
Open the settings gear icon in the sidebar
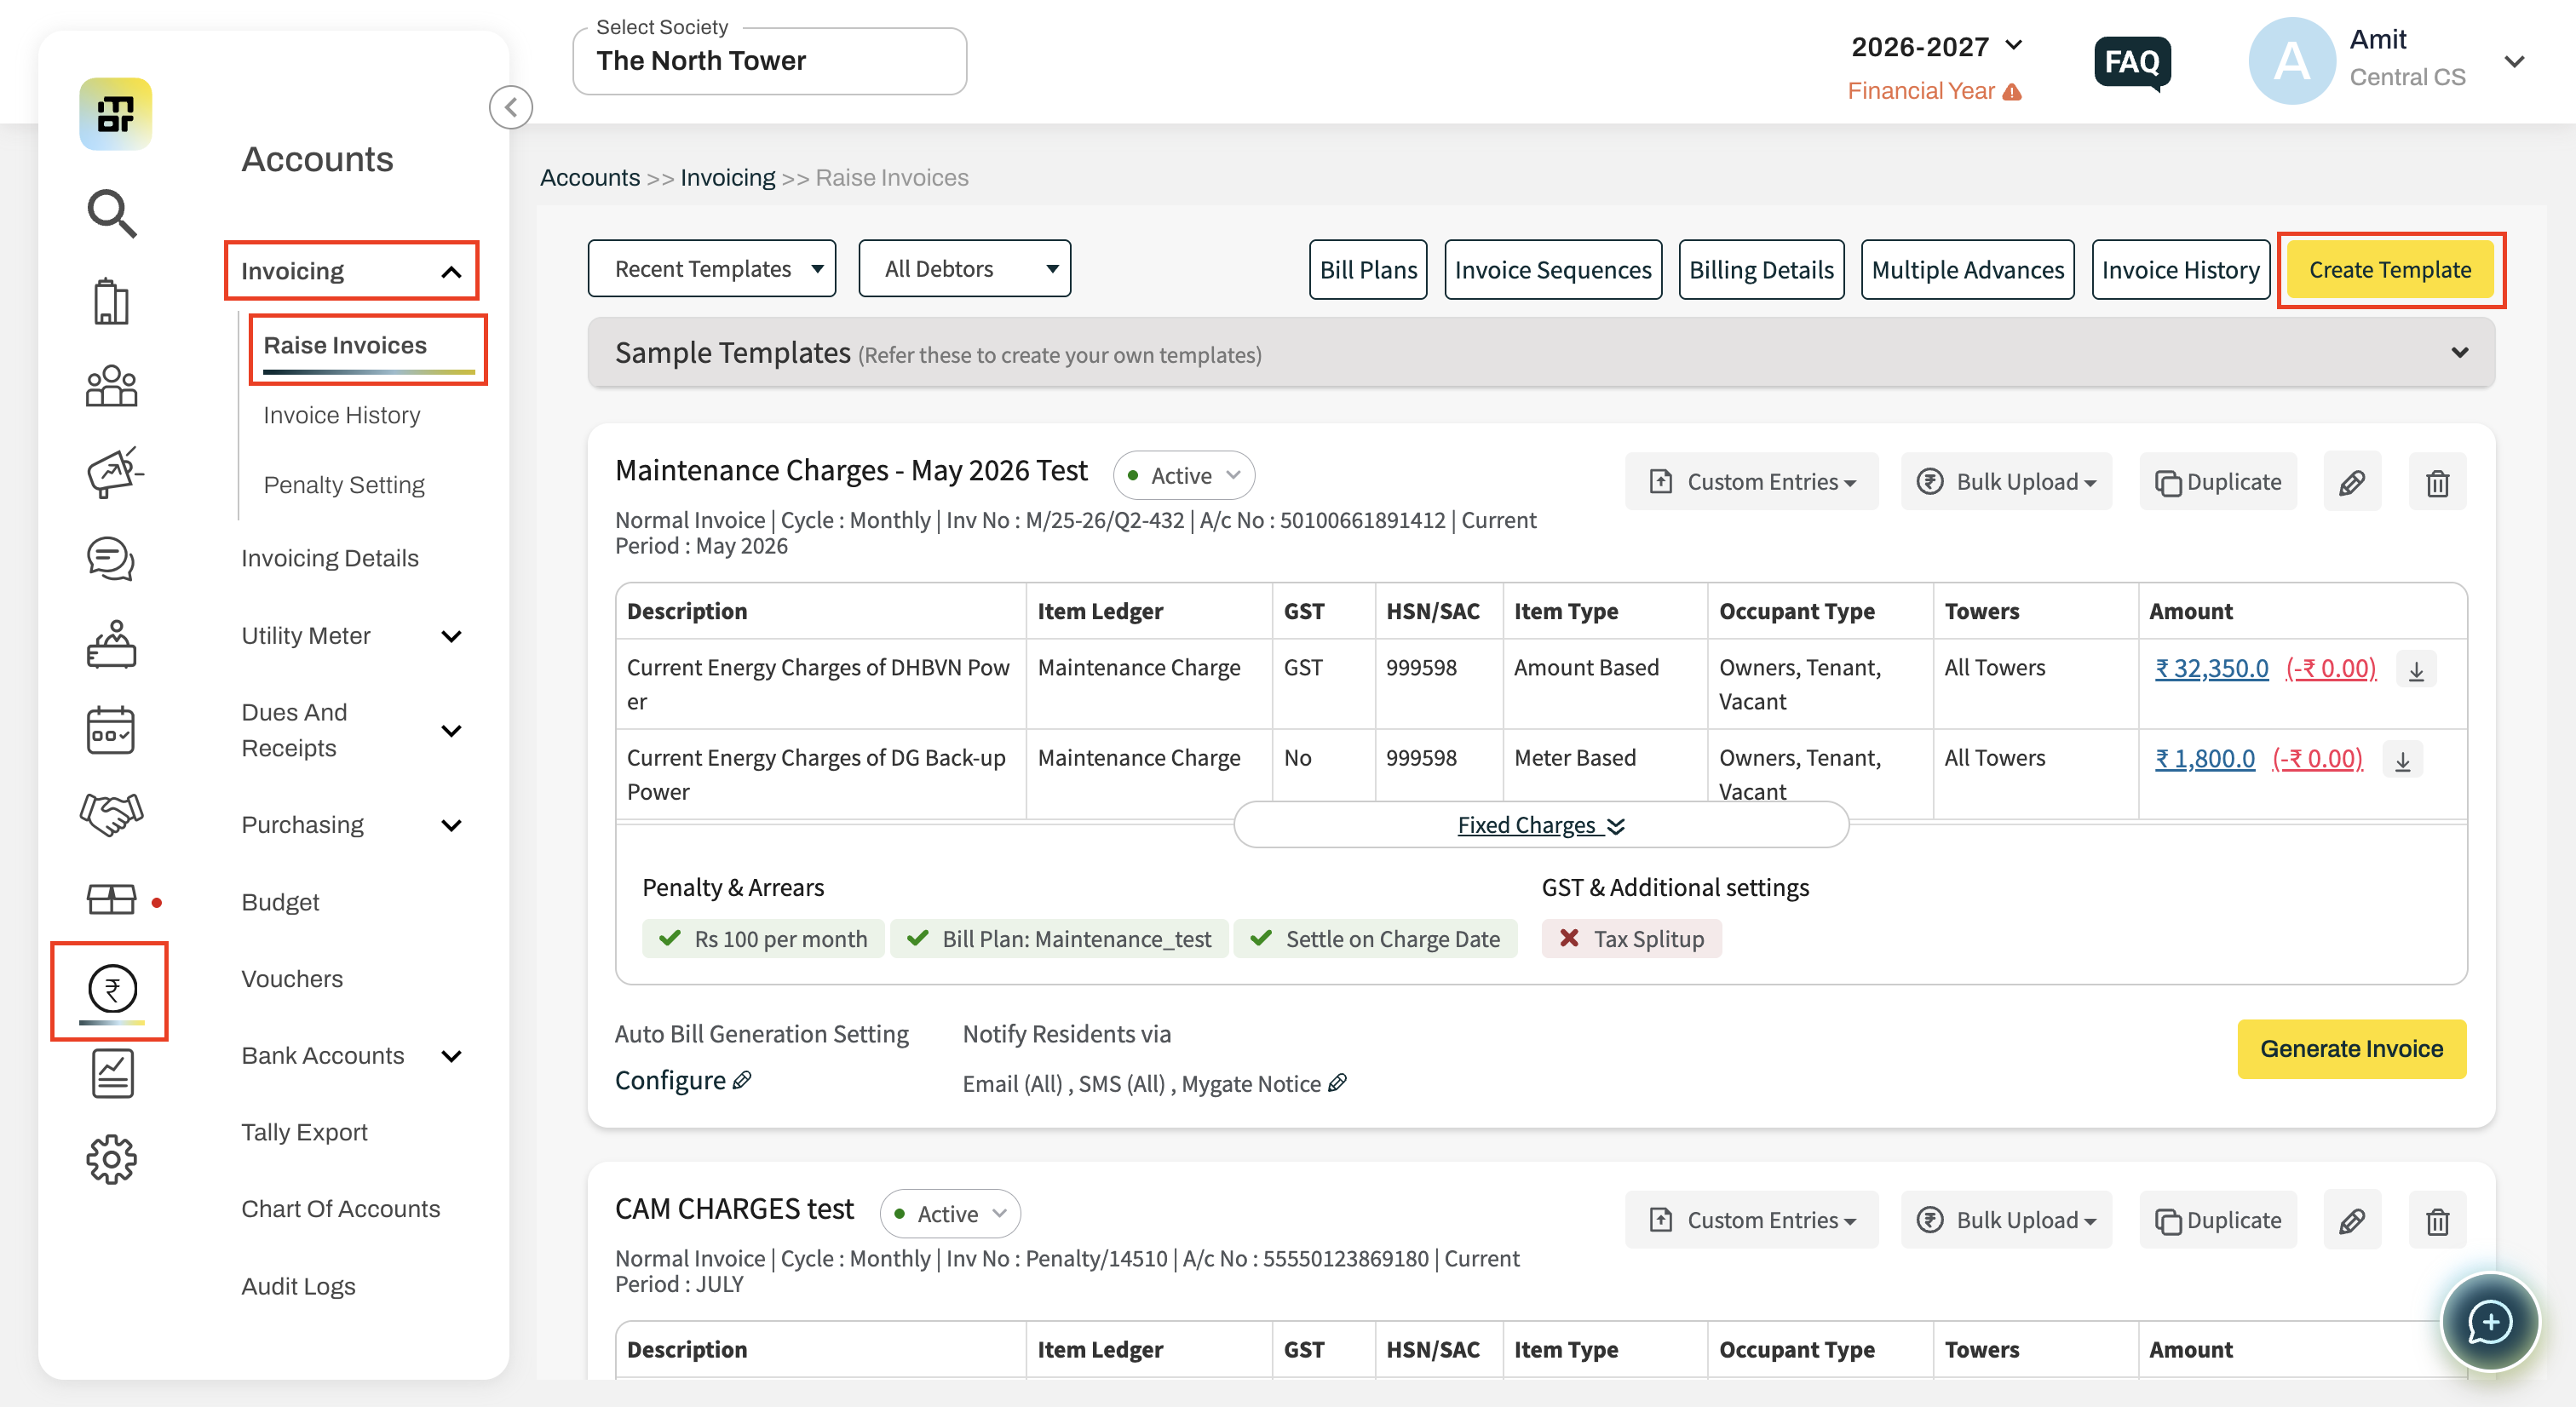coord(111,1160)
